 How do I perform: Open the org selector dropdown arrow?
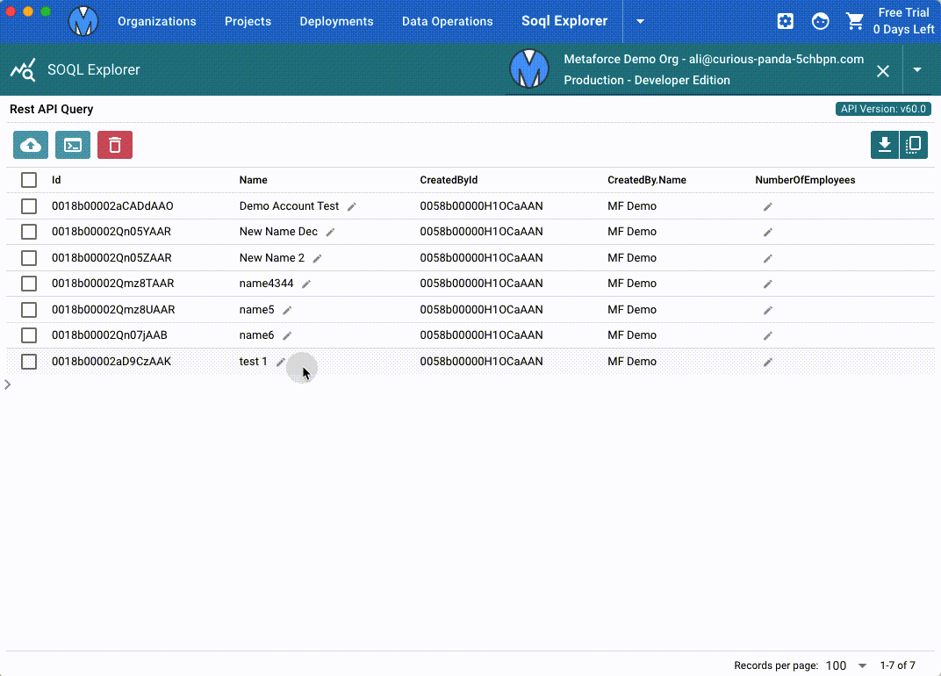[917, 69]
